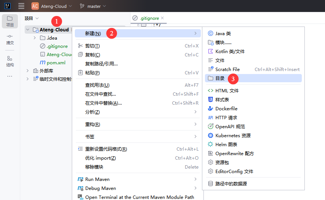Create a new Kotlin class/file
Screen dimensions: 325x200
click(x=230, y=51)
